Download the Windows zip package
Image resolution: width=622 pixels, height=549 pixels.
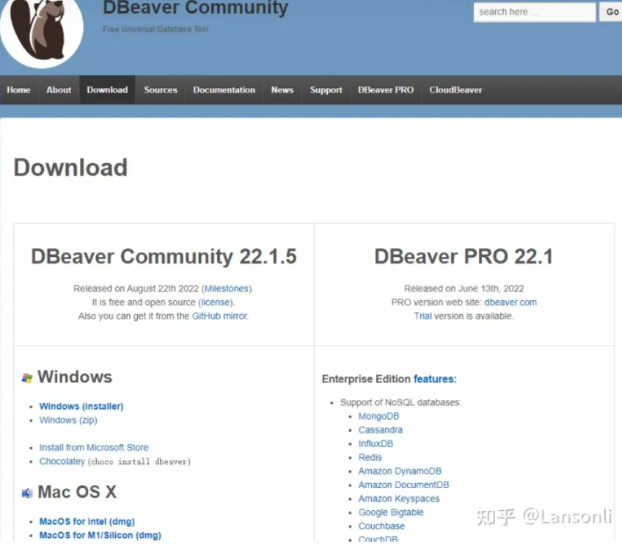pos(68,420)
